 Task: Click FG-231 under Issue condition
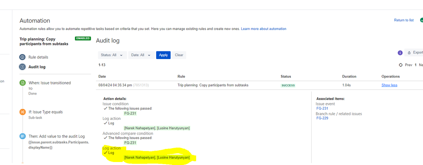130,114
